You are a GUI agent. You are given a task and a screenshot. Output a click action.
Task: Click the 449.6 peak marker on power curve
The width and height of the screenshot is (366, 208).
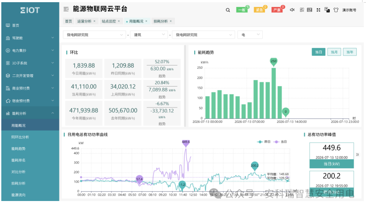pyautogui.click(x=186, y=143)
